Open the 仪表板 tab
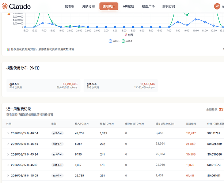 [69, 6]
